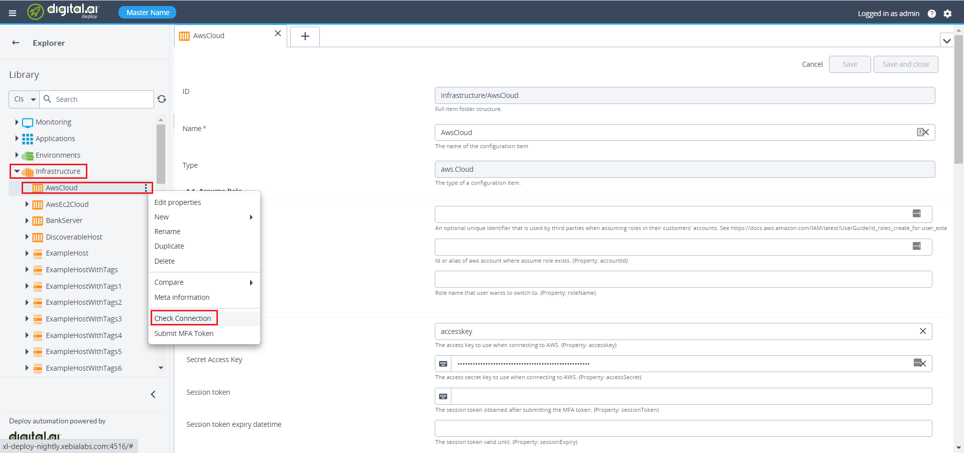964x453 pixels.
Task: Expand the AwsEc2Cloud tree item
Action: 28,204
